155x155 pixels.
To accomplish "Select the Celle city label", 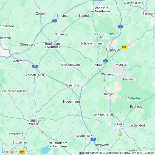I will pos(121,124).
